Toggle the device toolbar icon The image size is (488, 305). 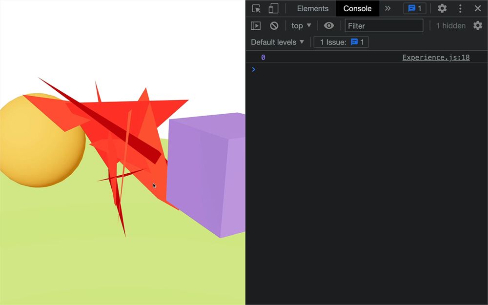coord(273,8)
